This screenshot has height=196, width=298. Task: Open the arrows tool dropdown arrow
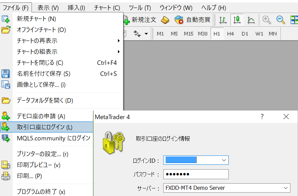(146, 34)
